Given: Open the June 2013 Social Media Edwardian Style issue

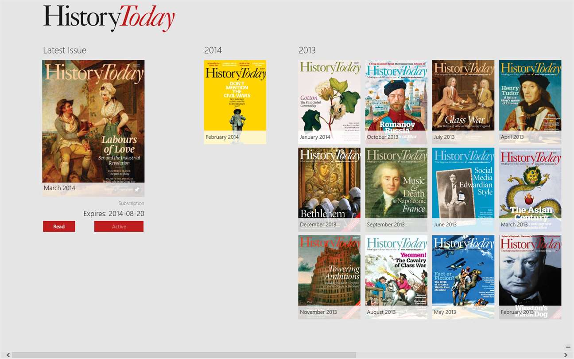Looking at the screenshot, I should click(x=463, y=190).
